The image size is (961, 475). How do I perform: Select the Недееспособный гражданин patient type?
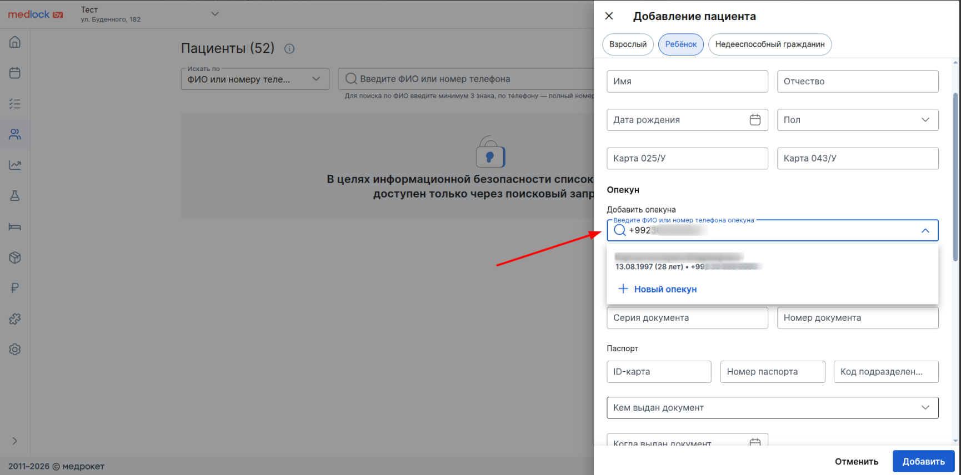tap(769, 44)
